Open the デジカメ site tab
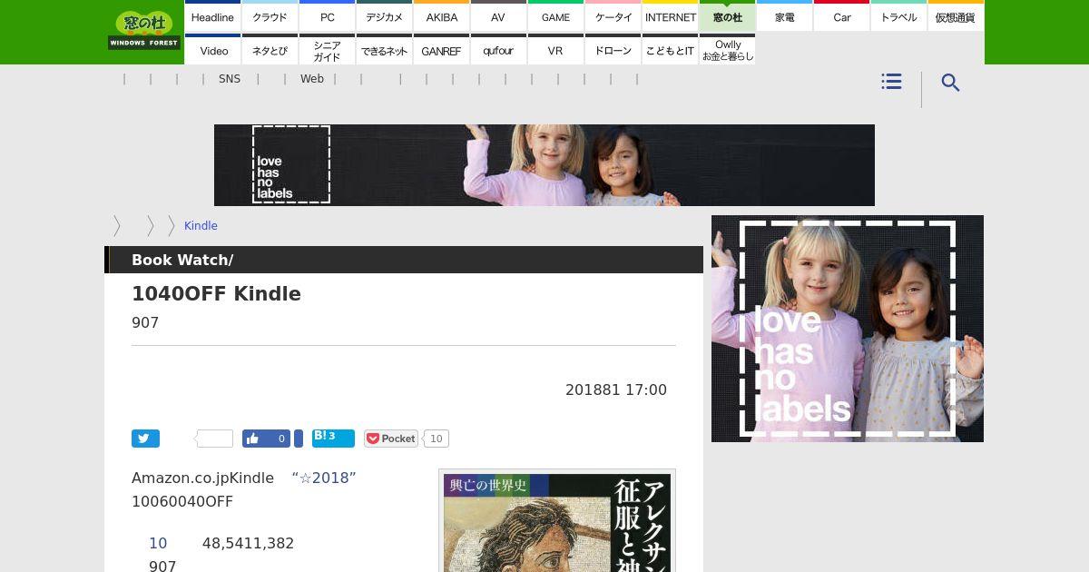The height and width of the screenshot is (572, 1089). coord(384,17)
